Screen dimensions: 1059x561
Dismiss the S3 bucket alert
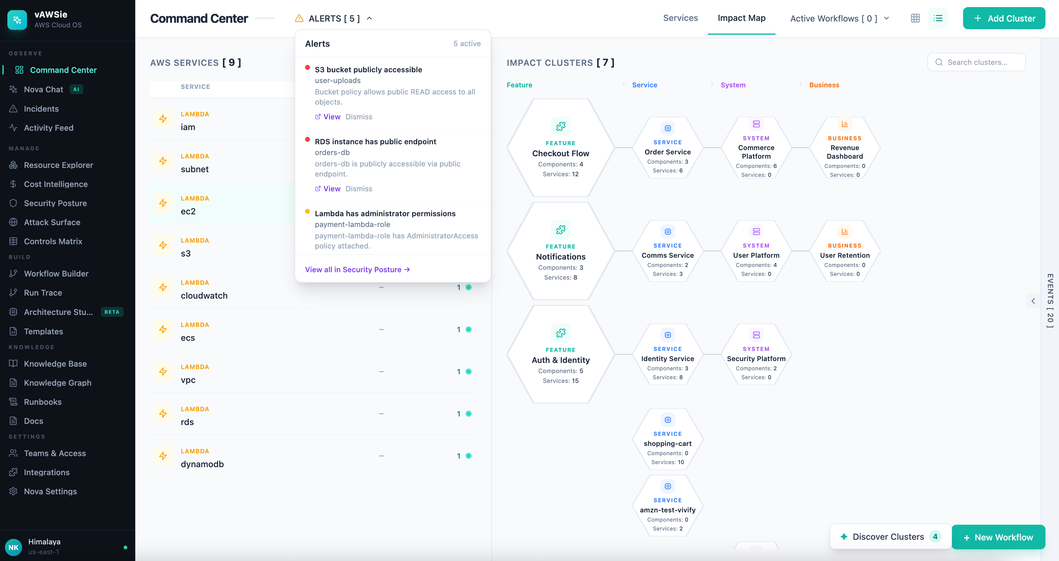click(x=359, y=117)
